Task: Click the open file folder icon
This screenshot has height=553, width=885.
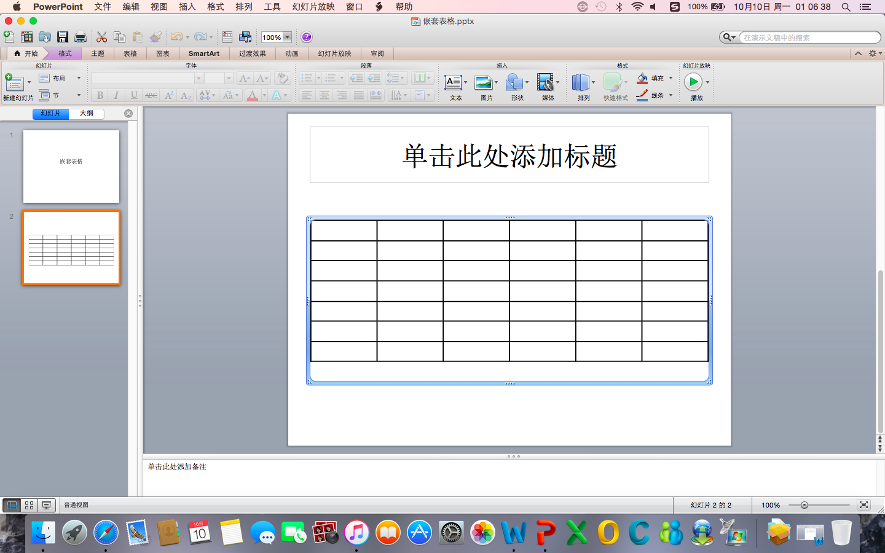Action: coord(45,37)
